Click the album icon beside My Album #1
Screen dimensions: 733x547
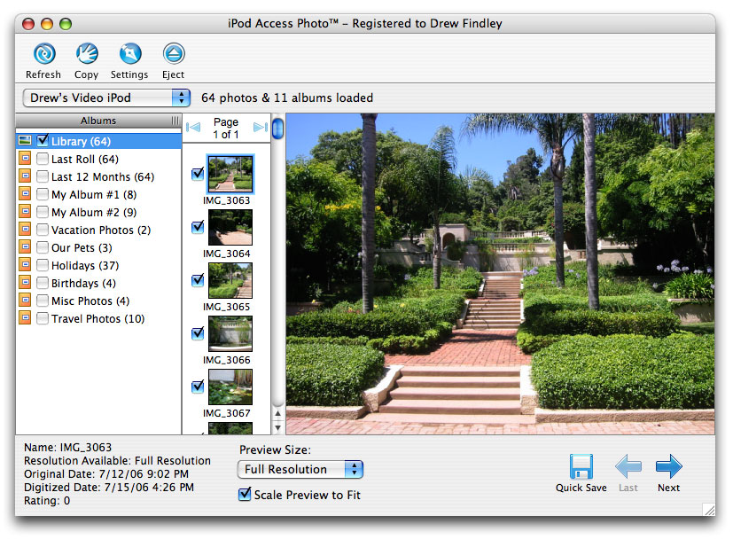[x=25, y=194]
